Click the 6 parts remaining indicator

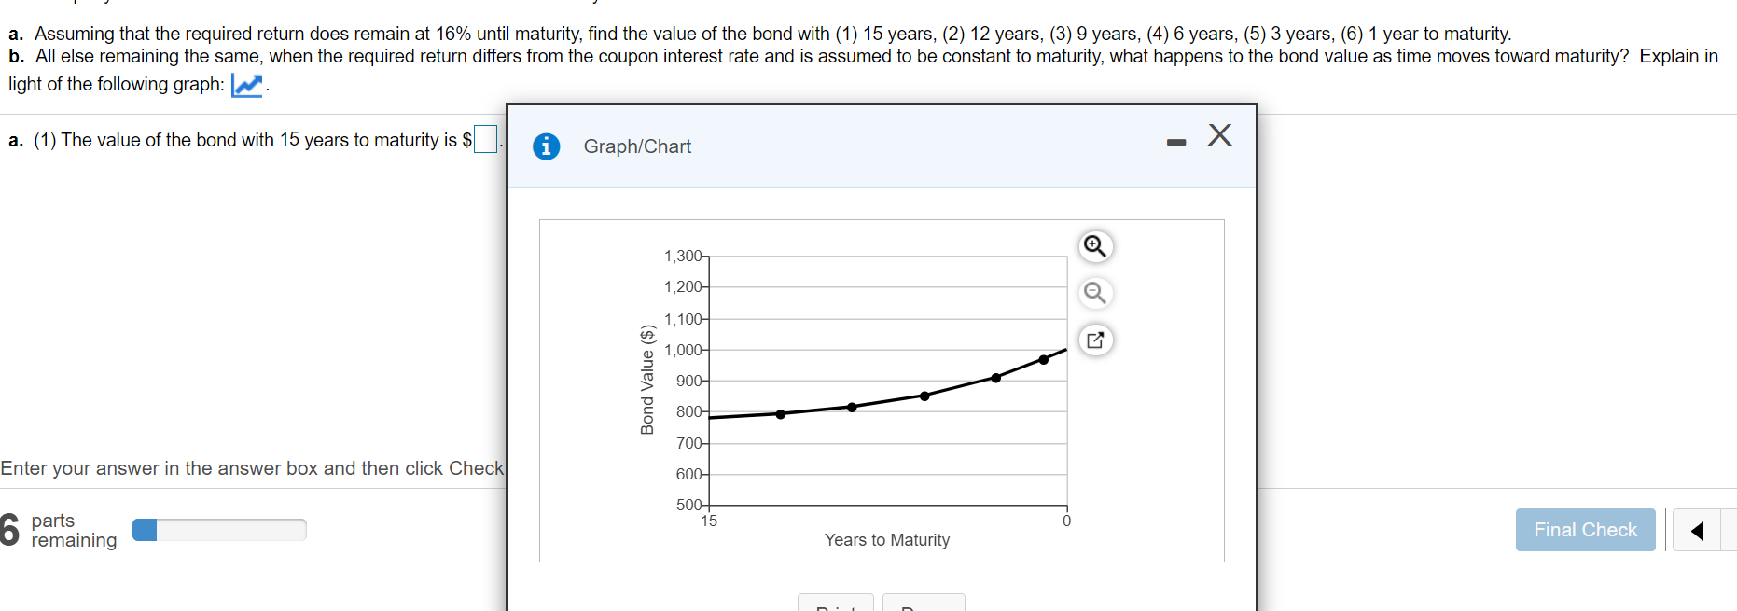click(58, 529)
